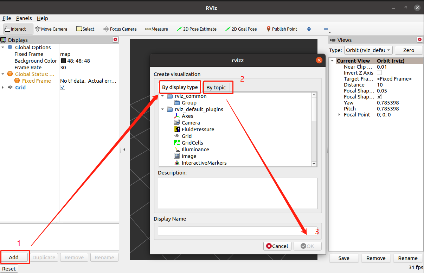
Task: Switch to the By topic tab
Action: (216, 88)
